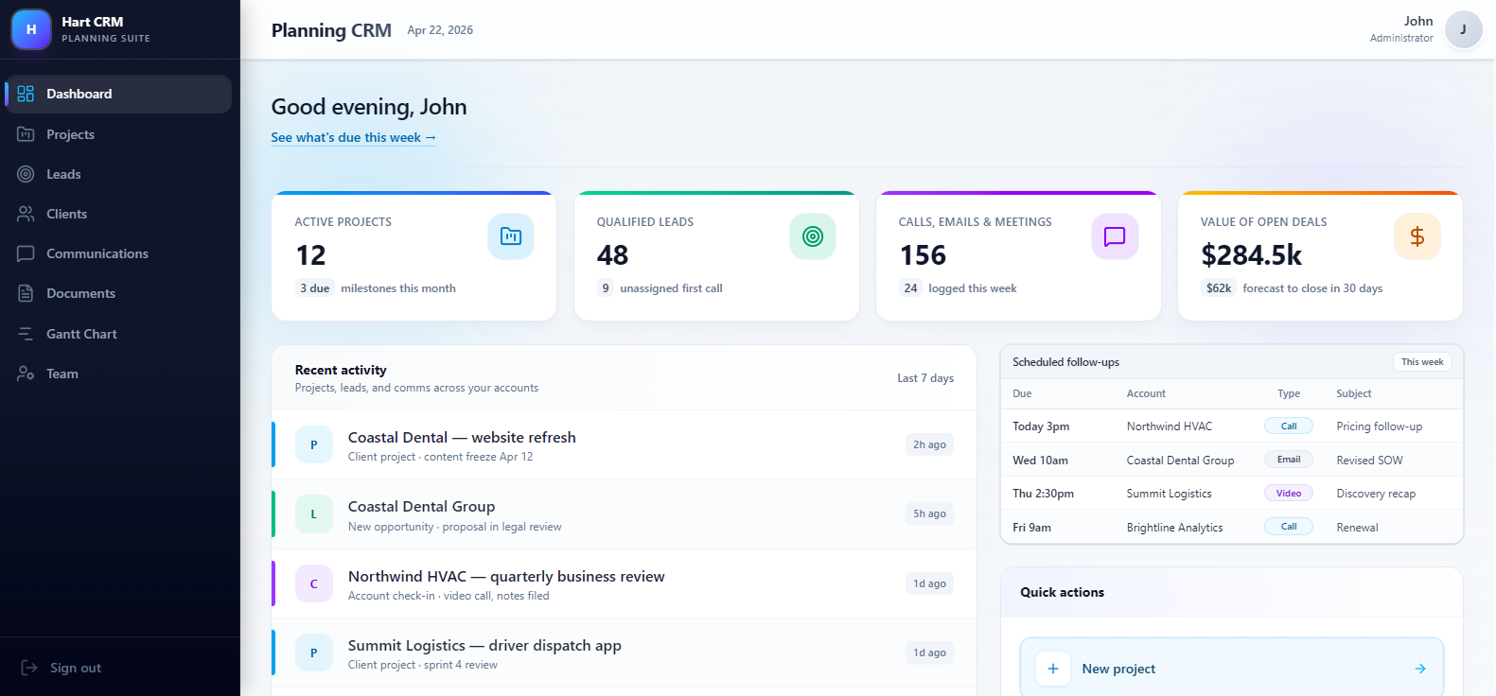Click the Team icon in sidebar

point(26,374)
